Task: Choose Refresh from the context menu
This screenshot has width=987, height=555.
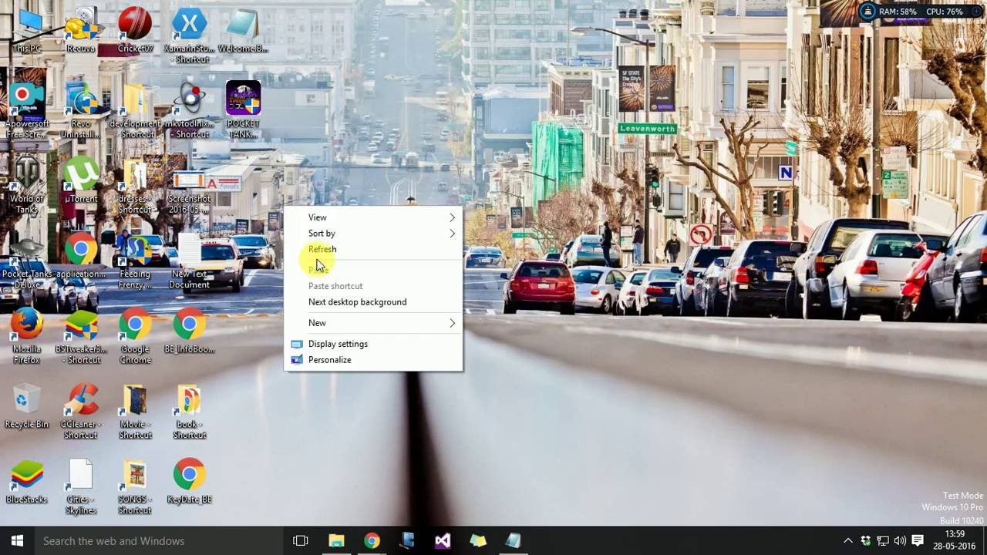Action: [322, 249]
